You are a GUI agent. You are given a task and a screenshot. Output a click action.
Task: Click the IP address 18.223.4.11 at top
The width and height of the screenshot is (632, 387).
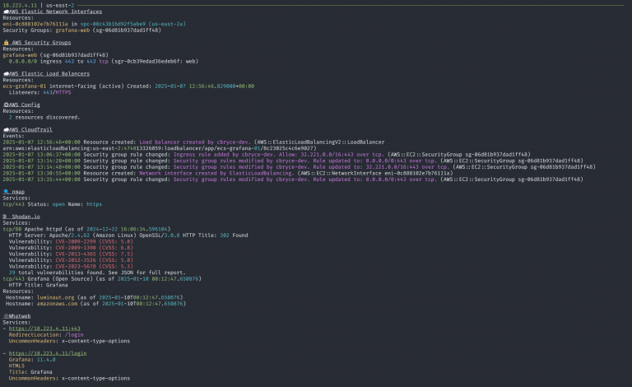point(20,6)
